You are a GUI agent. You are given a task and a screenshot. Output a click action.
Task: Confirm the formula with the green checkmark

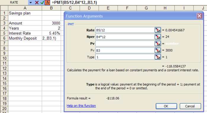click(x=42, y=2)
